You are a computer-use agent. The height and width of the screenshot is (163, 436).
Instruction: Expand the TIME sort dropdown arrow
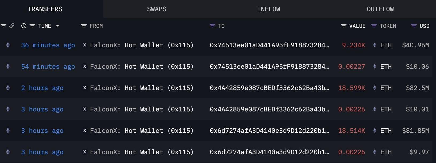(57, 26)
